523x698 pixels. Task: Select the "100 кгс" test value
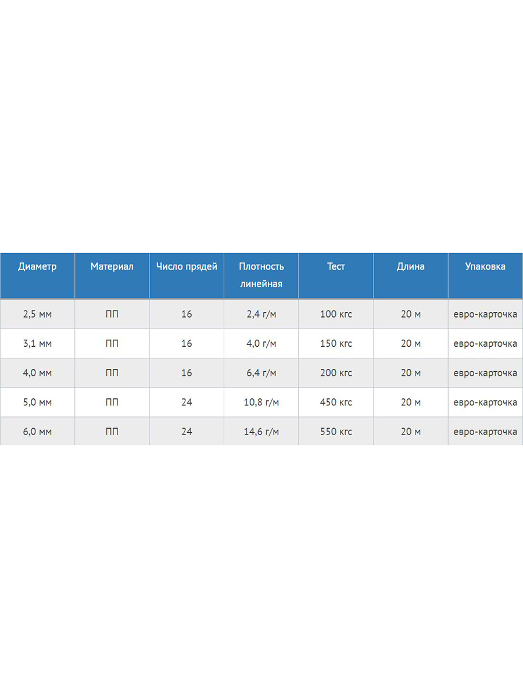[336, 314]
